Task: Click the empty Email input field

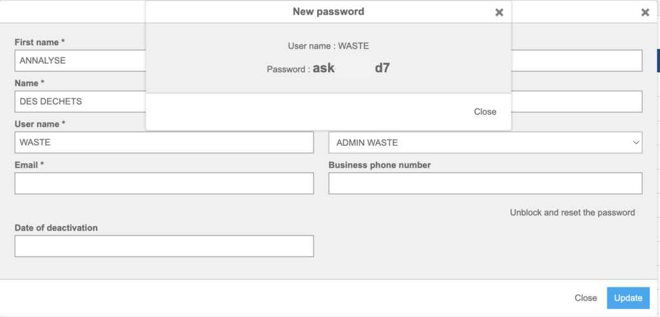Action: click(164, 183)
